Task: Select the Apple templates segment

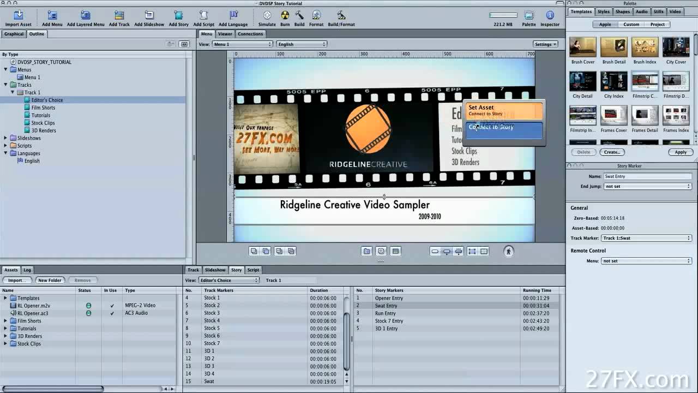Action: tap(605, 24)
